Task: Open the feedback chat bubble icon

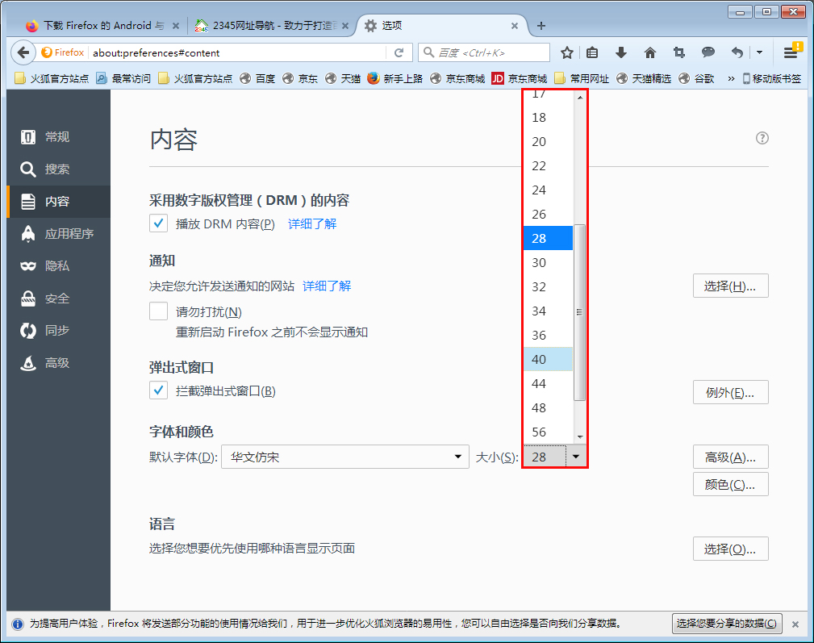Action: click(708, 52)
